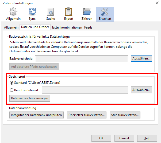
Task: Open the Suche preferences pane
Action: (x=51, y=14)
